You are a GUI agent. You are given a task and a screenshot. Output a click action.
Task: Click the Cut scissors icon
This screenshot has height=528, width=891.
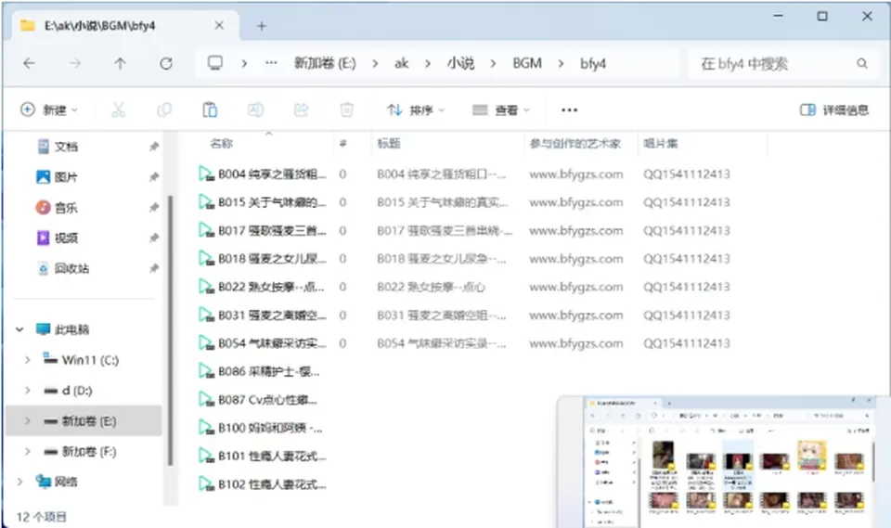[x=118, y=109]
